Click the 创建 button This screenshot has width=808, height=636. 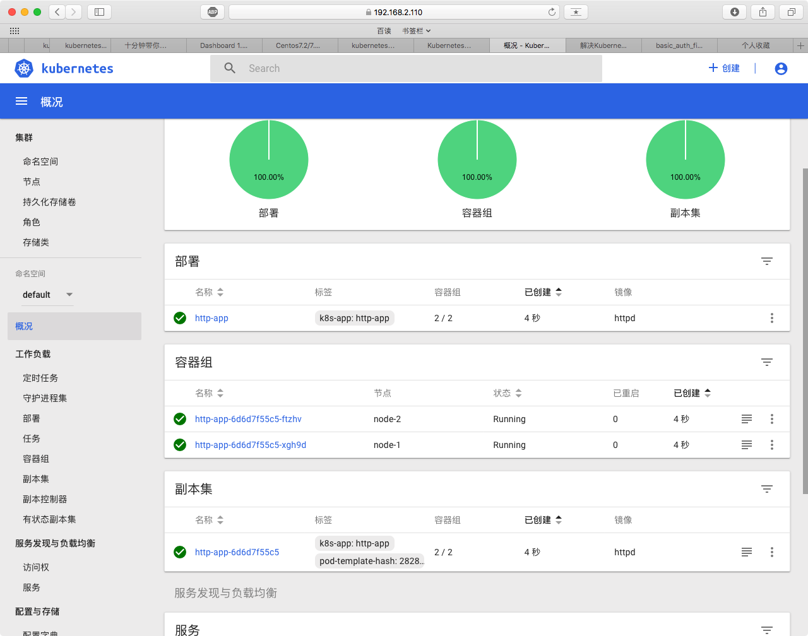724,68
